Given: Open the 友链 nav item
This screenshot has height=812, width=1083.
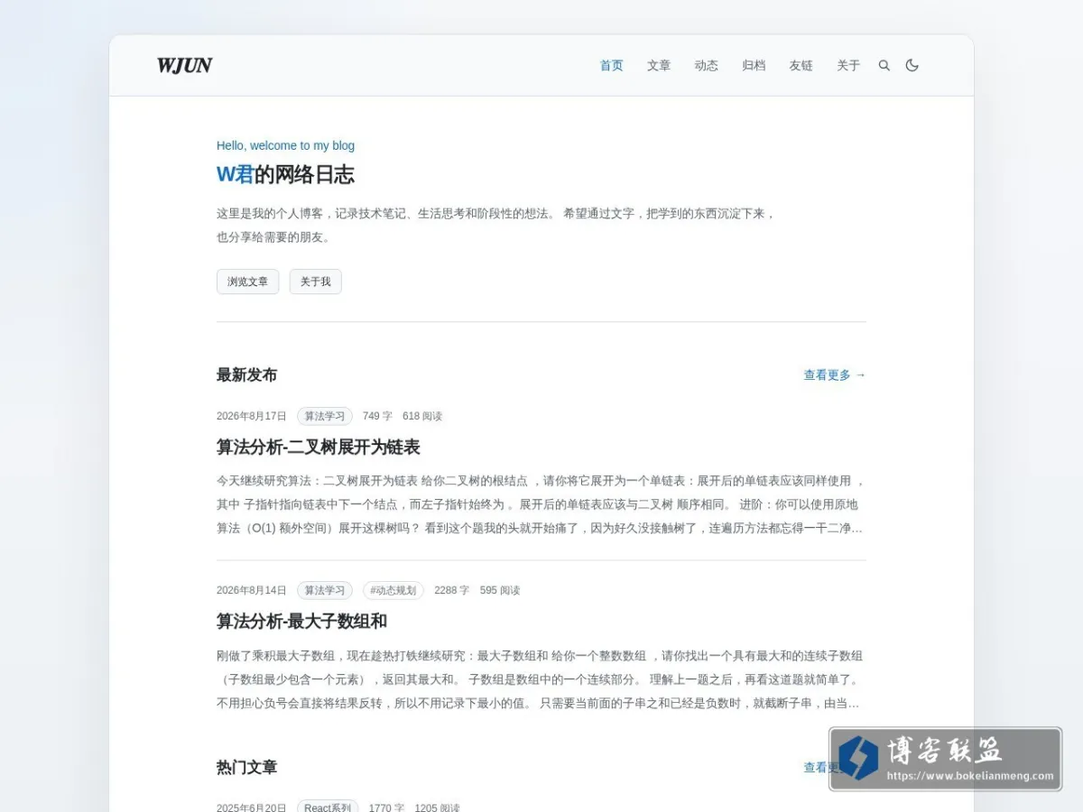Looking at the screenshot, I should [801, 65].
